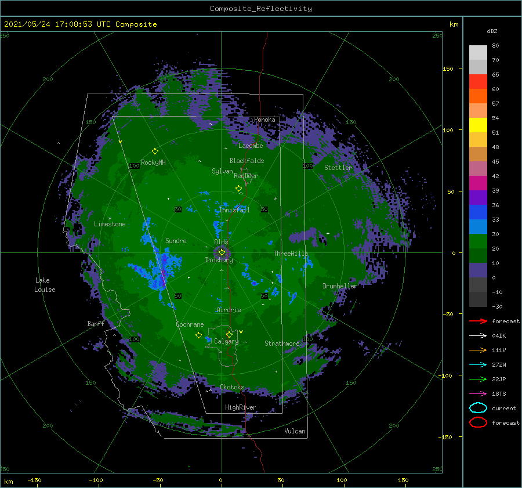
Task: Click the orange 111V arrow in legend
Action: point(478,350)
